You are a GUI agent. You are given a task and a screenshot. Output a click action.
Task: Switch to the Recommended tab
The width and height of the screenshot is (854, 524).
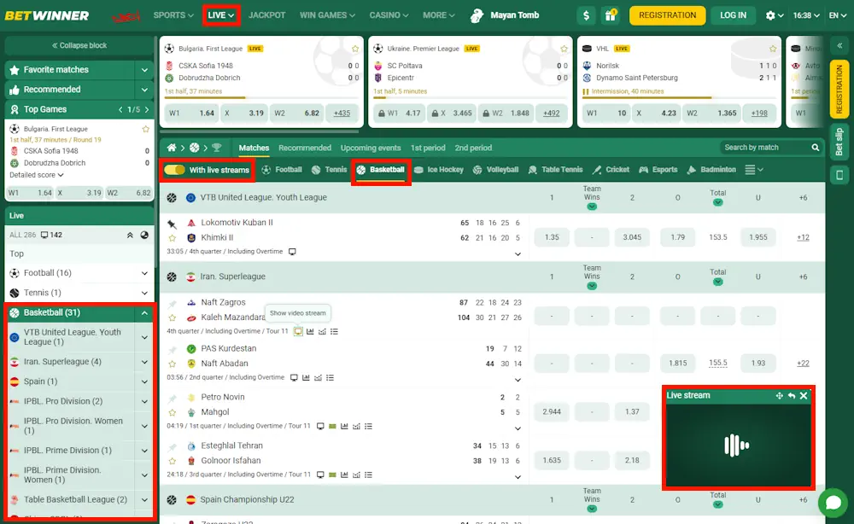click(x=305, y=147)
